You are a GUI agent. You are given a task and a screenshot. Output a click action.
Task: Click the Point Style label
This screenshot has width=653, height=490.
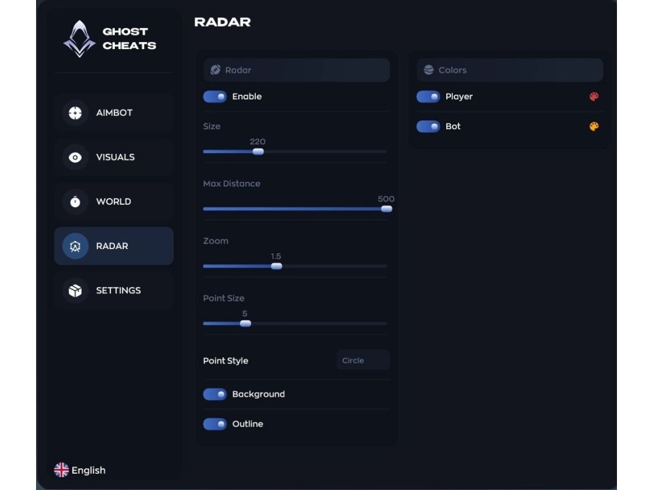pos(226,361)
